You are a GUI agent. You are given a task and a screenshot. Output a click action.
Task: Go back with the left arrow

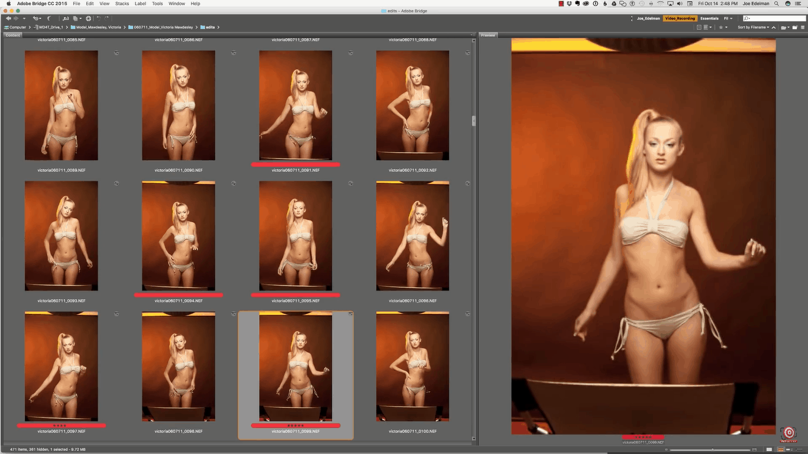pos(8,19)
